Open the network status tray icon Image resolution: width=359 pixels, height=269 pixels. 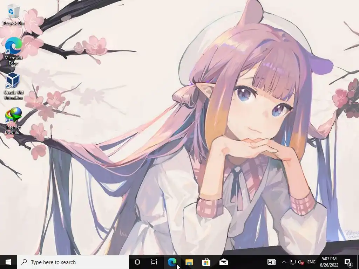point(293,262)
